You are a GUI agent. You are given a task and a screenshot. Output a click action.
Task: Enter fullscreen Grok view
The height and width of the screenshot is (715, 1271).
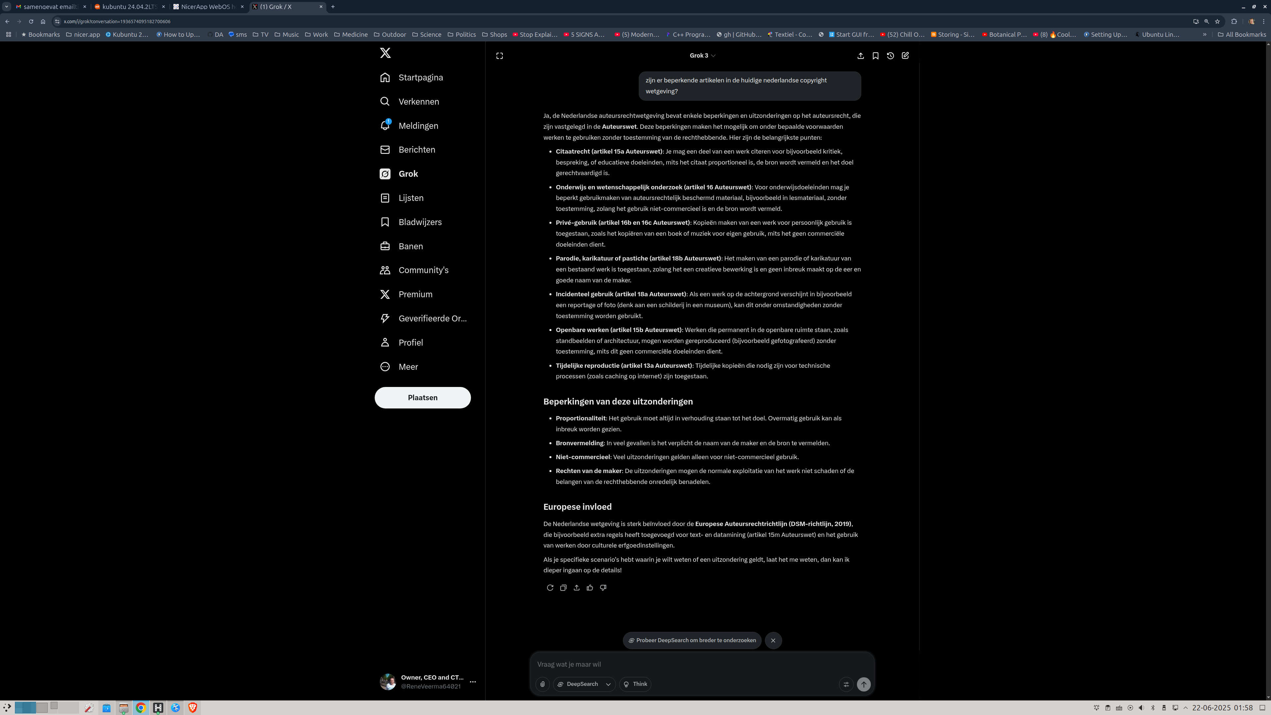tap(499, 56)
